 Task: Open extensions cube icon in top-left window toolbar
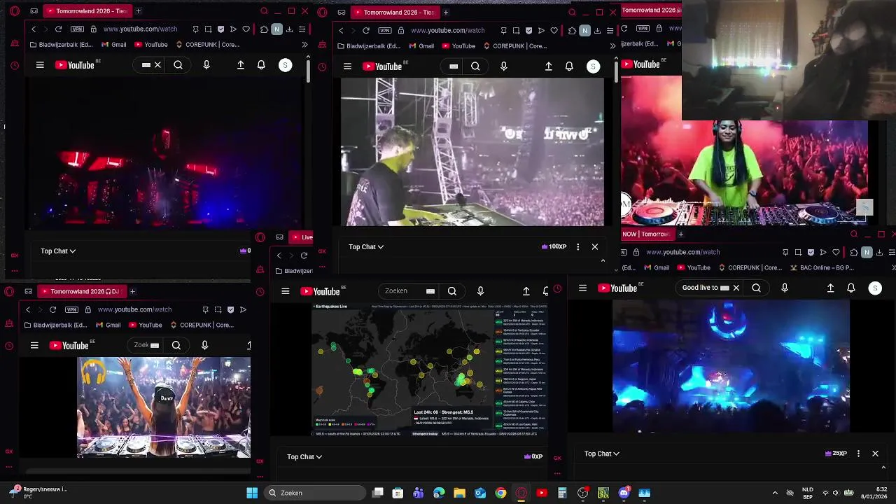coord(264,29)
